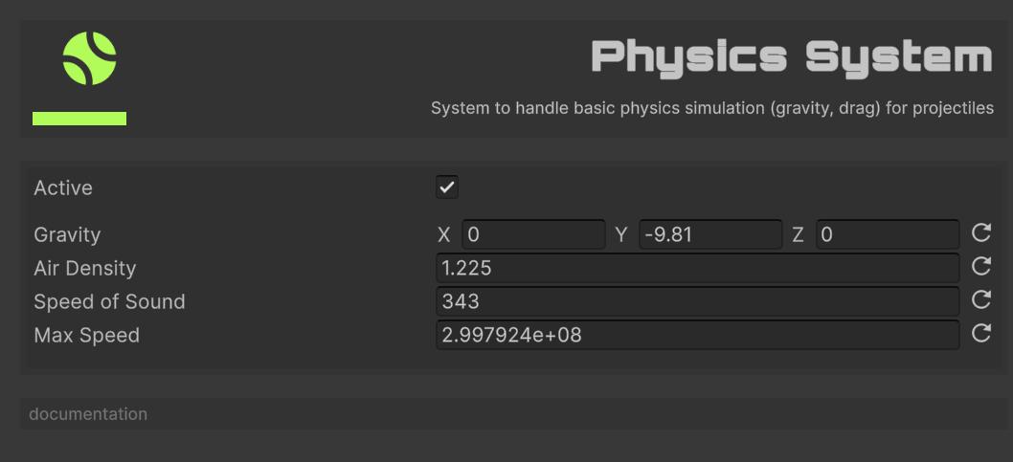This screenshot has height=462, width=1013.
Task: Click the Speed of Sound field with 343
Action: point(698,301)
